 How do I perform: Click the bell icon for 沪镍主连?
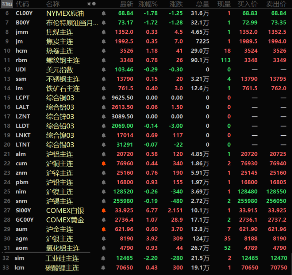point(104,192)
